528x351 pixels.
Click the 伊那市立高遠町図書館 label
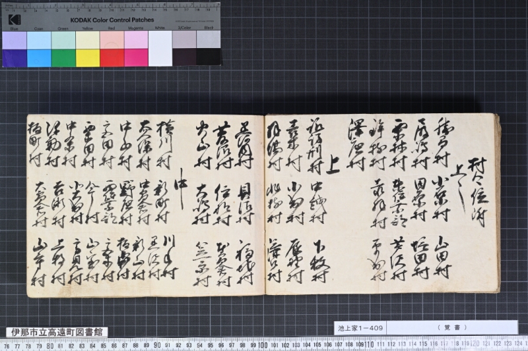tap(57, 333)
